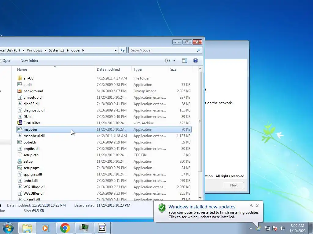Sort by the Date modified column header

[113, 69]
